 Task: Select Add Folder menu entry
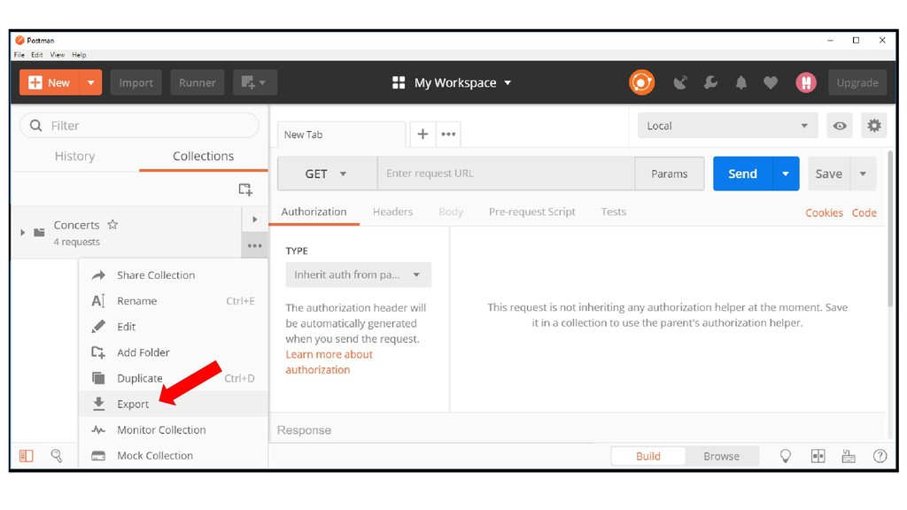pos(173,352)
